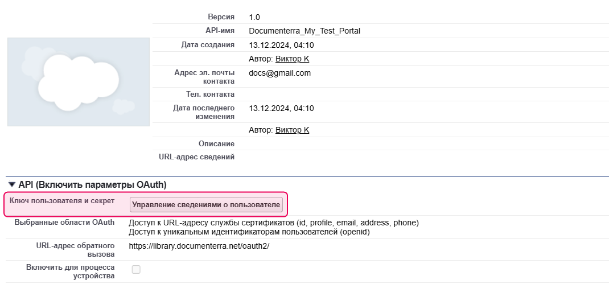Open Виктор К link under Дата последнего изменения
This screenshot has height=284, width=609.
pyautogui.click(x=292, y=130)
